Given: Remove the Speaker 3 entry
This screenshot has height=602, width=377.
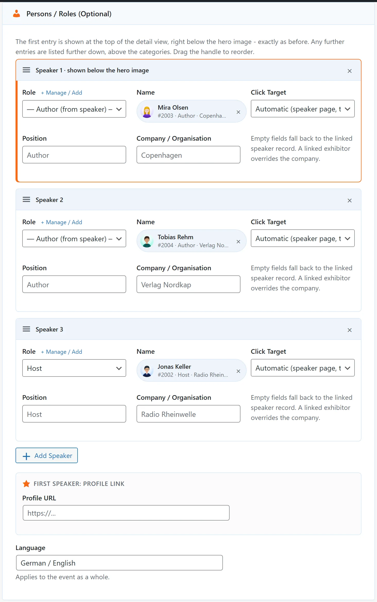Looking at the screenshot, I should [x=350, y=330].
